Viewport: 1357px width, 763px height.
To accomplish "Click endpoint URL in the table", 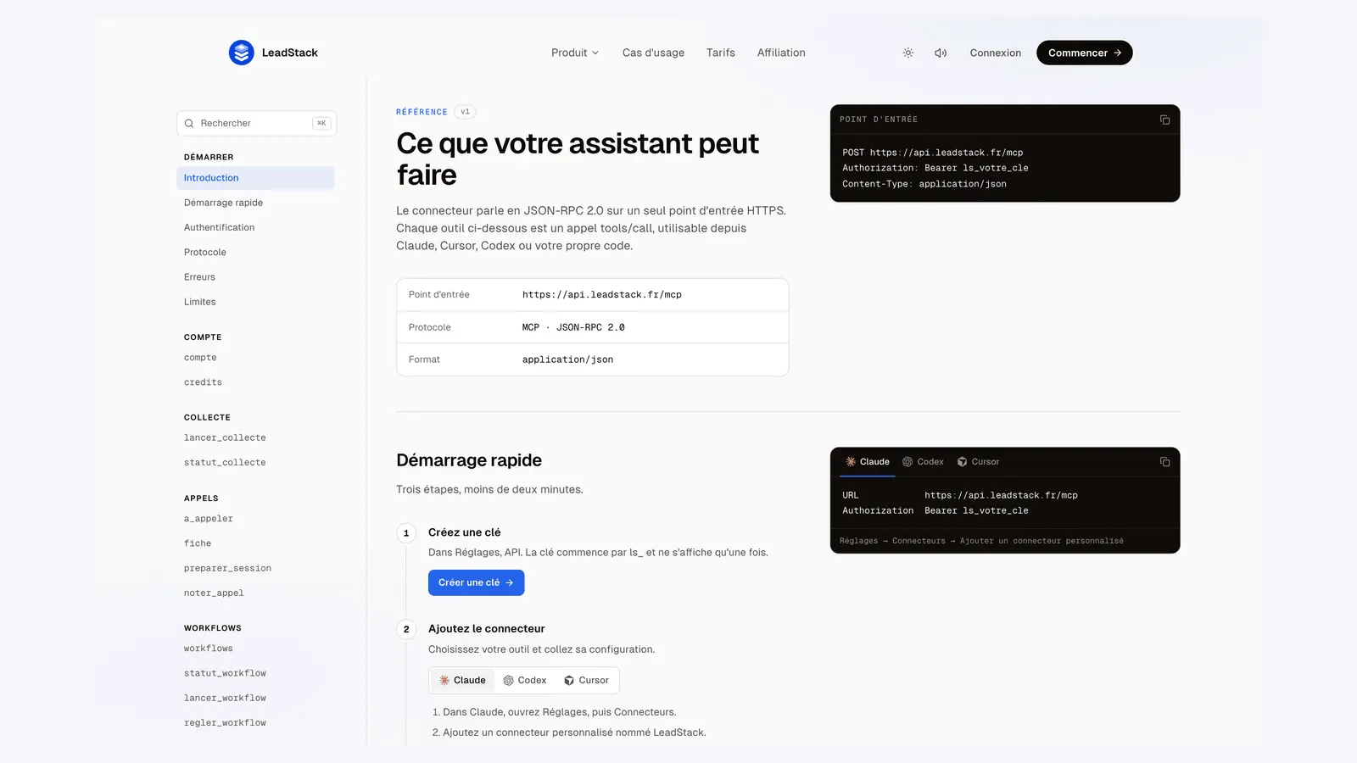I will (x=602, y=295).
